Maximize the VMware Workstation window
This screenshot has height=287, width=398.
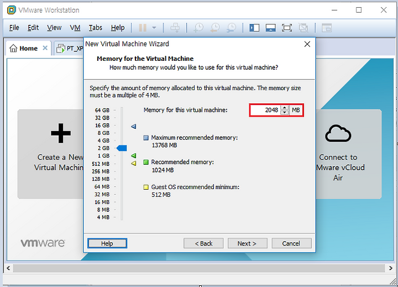[x=359, y=10]
